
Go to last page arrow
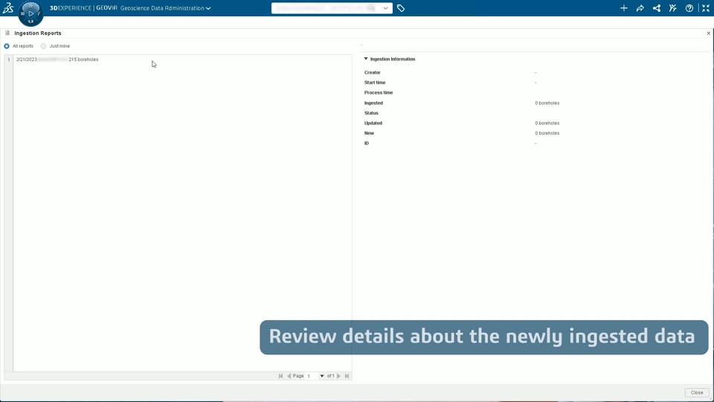pyautogui.click(x=347, y=376)
